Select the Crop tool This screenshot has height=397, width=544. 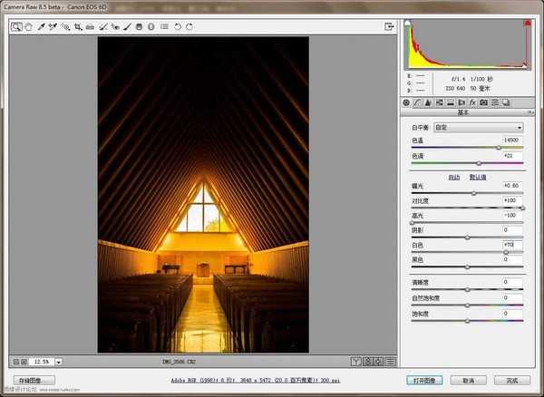coord(77,27)
